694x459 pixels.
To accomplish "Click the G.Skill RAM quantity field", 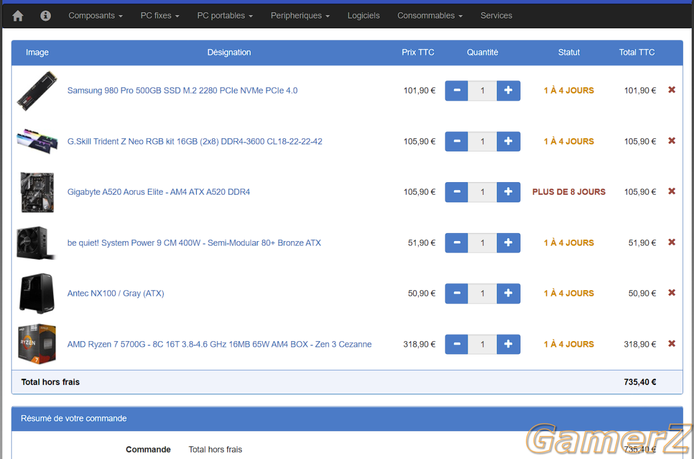I will point(482,142).
